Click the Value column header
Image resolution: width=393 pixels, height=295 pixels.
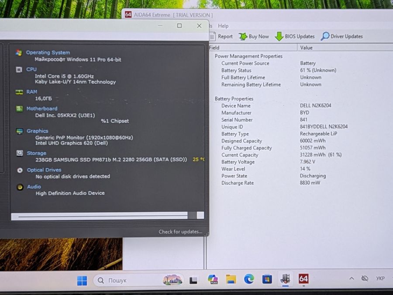345,47
